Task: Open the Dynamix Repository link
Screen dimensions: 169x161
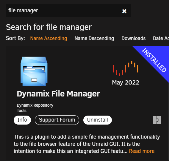Action: pos(35,105)
